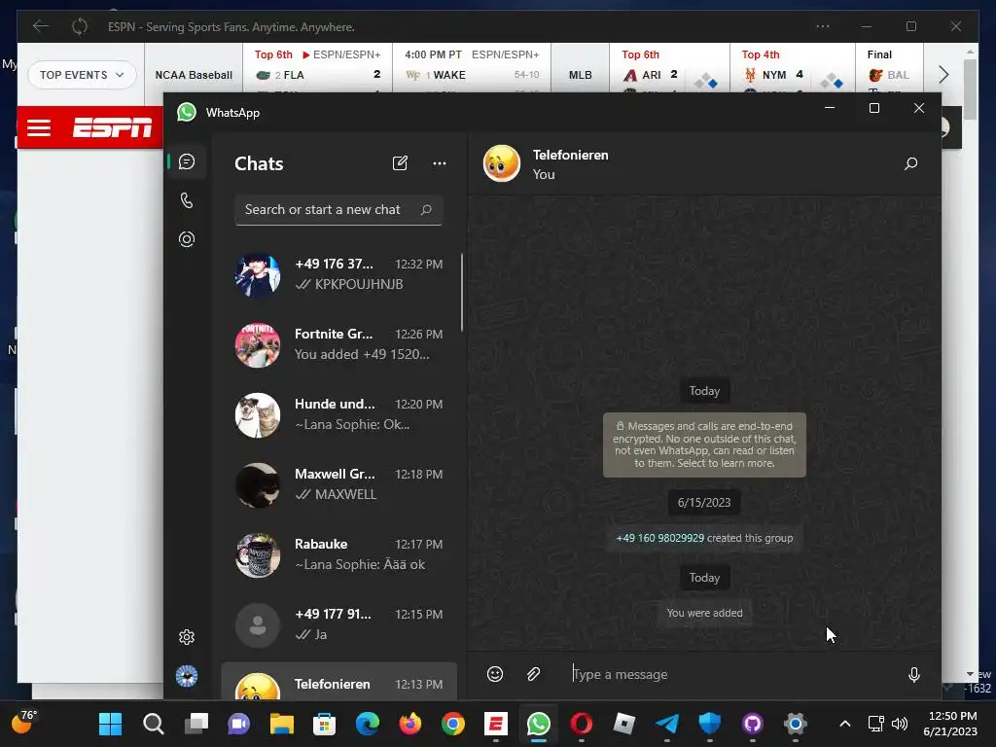996x747 pixels.
Task: Click the Telefonieren group avatar in header
Action: [x=502, y=163]
